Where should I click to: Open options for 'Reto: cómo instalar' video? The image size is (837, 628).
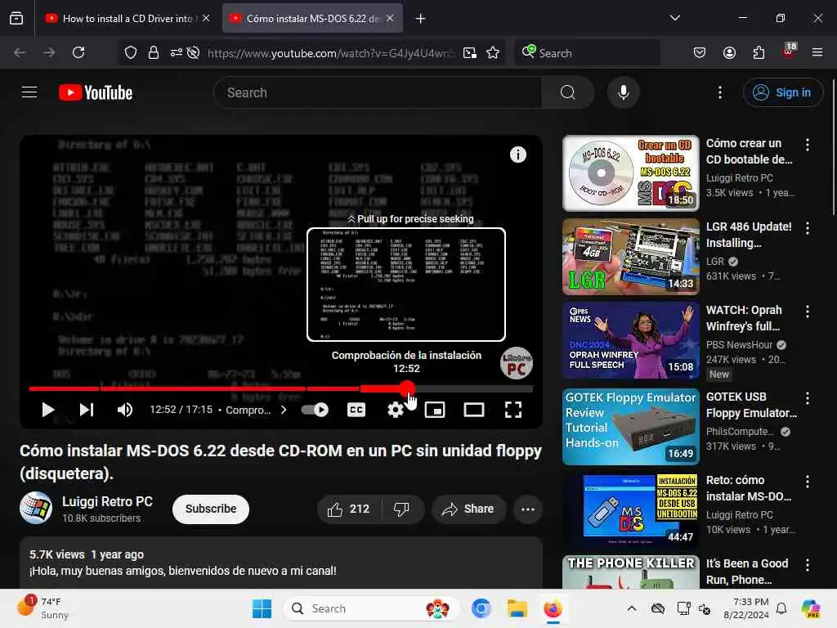[x=807, y=481]
